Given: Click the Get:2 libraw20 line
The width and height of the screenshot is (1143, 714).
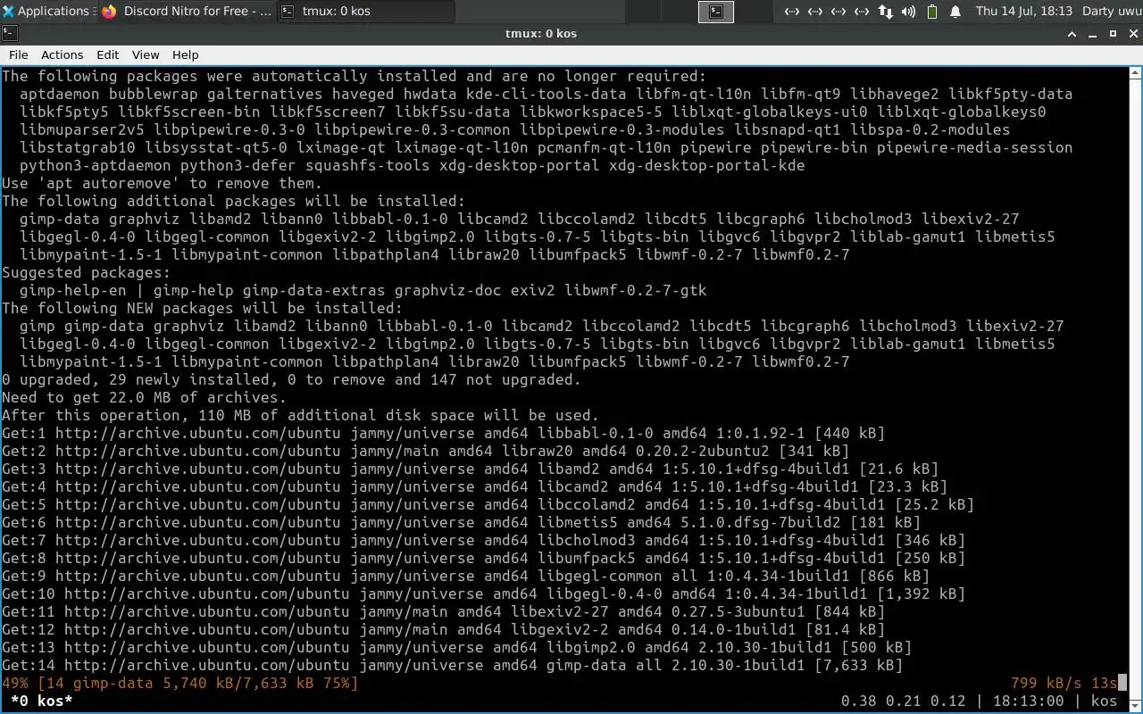Looking at the screenshot, I should point(425,452).
